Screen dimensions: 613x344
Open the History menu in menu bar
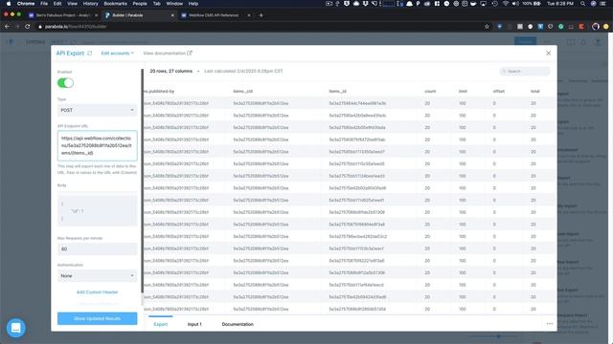coord(90,4)
